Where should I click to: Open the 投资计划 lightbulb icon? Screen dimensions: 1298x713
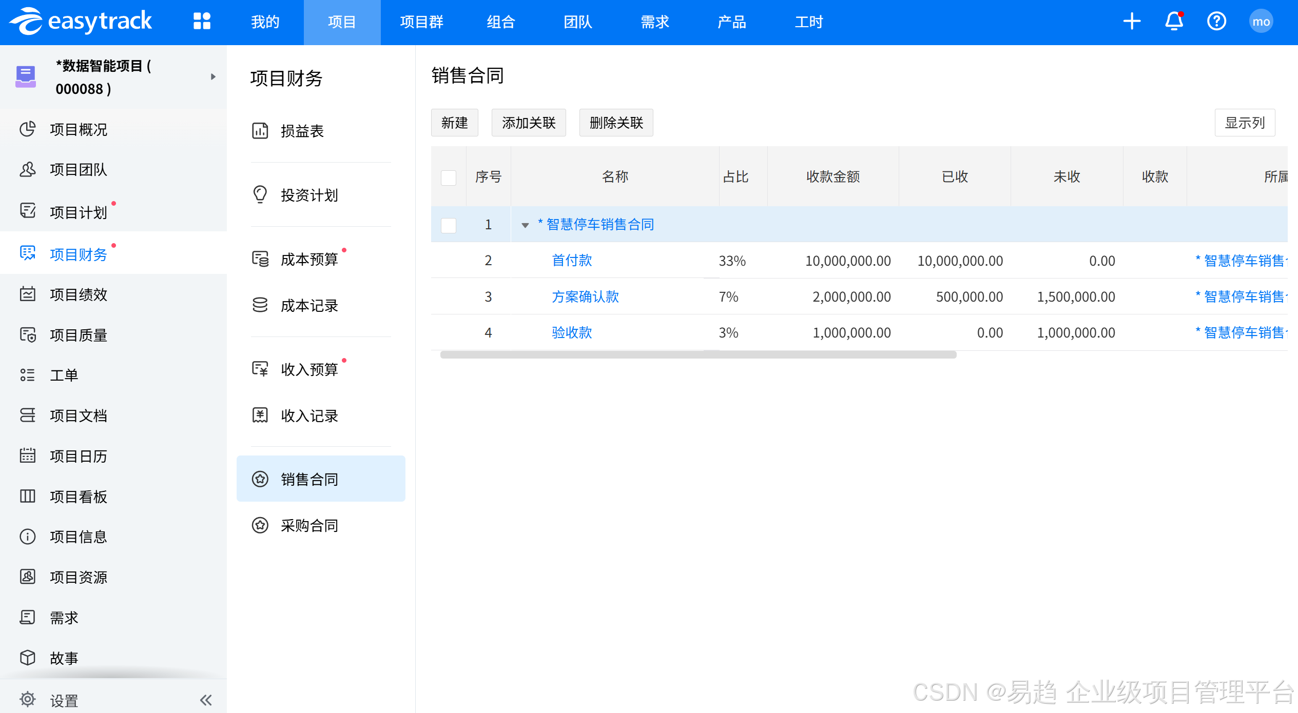[260, 194]
